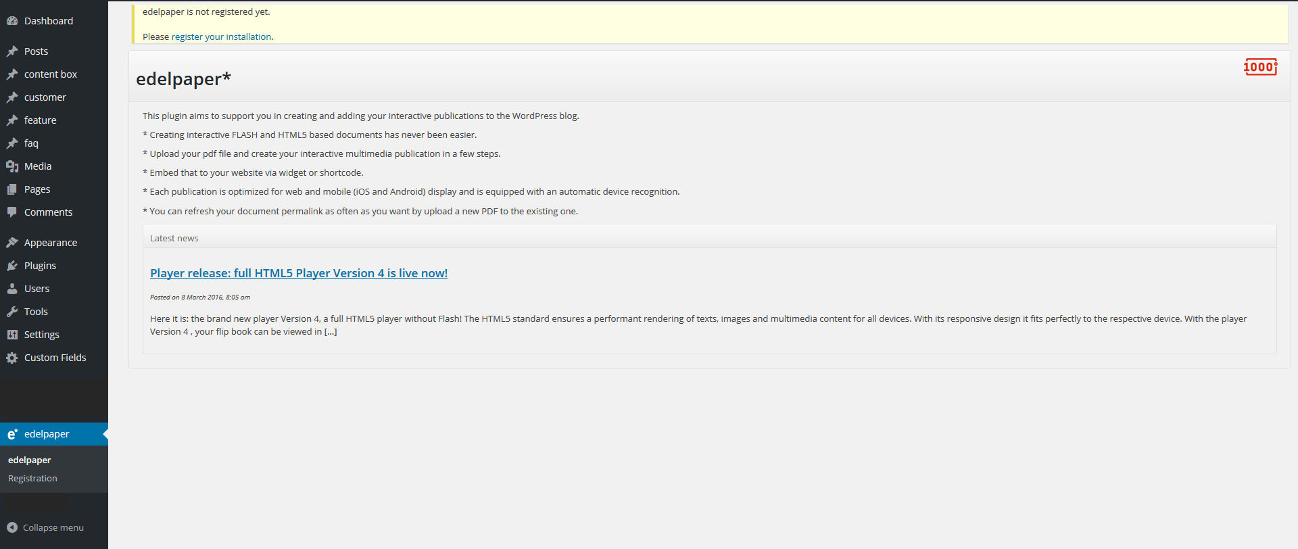Viewport: 1298px width, 549px height.
Task: Click the Collapse menu arrow icon
Action: pos(12,527)
